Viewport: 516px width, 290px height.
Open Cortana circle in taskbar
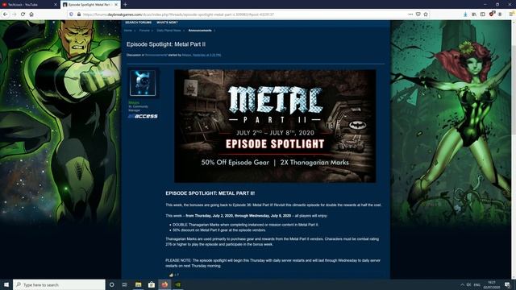[111, 284]
